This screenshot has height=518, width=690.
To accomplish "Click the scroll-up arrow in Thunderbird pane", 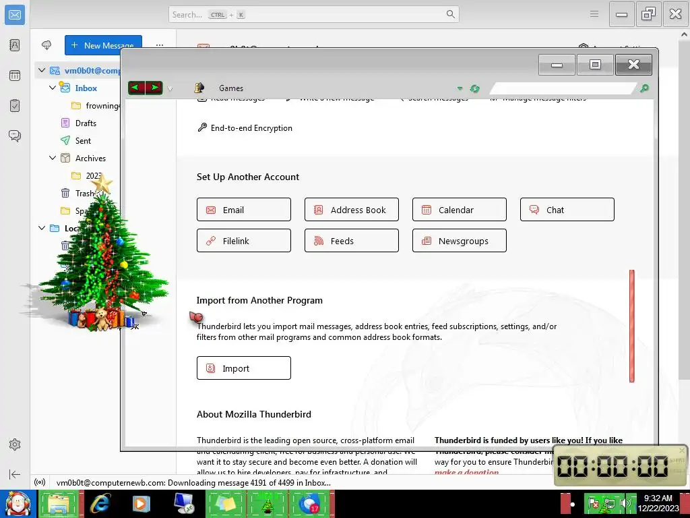I will point(684,34).
